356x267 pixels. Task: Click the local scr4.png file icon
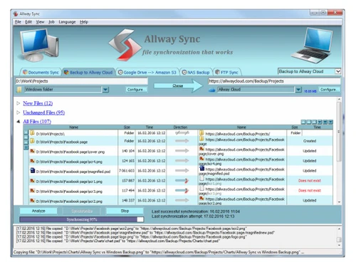click(x=32, y=161)
